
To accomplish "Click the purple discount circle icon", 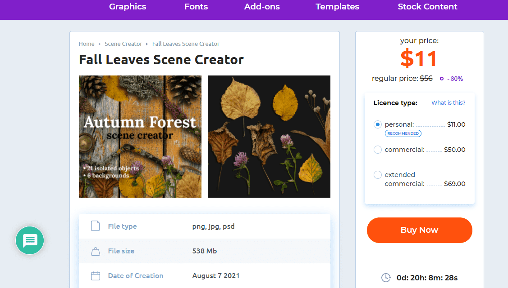I will click(x=442, y=79).
